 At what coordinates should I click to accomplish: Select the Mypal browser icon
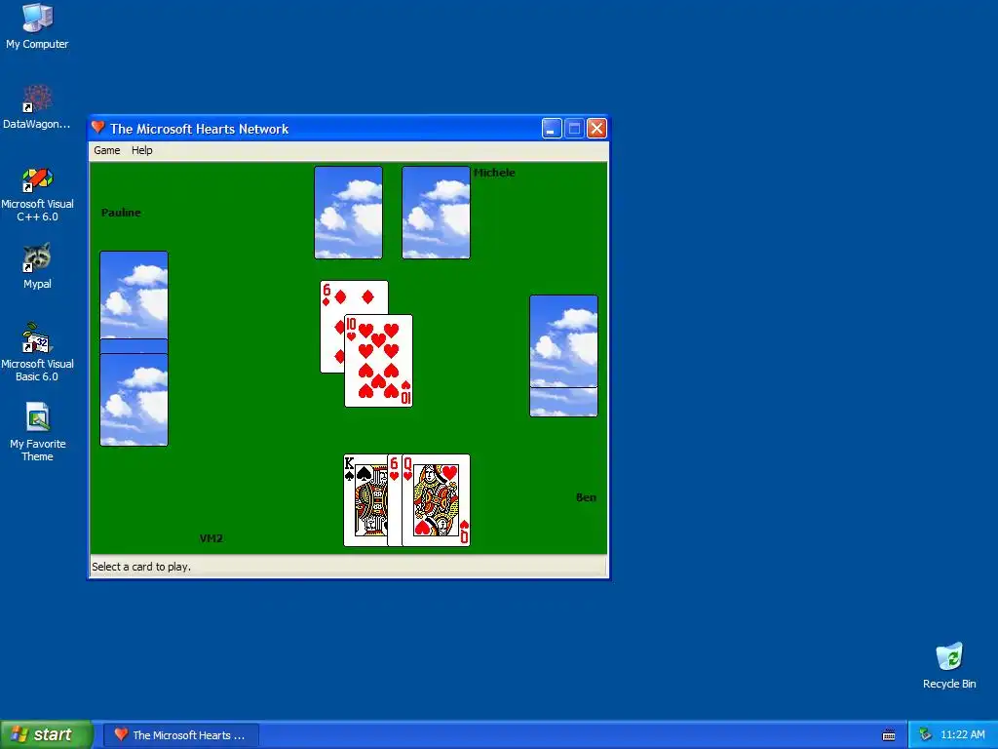[x=37, y=266]
